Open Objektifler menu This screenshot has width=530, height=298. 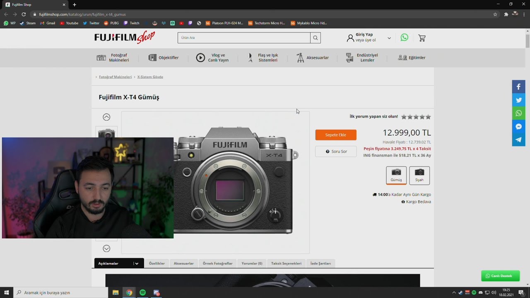pos(164,58)
